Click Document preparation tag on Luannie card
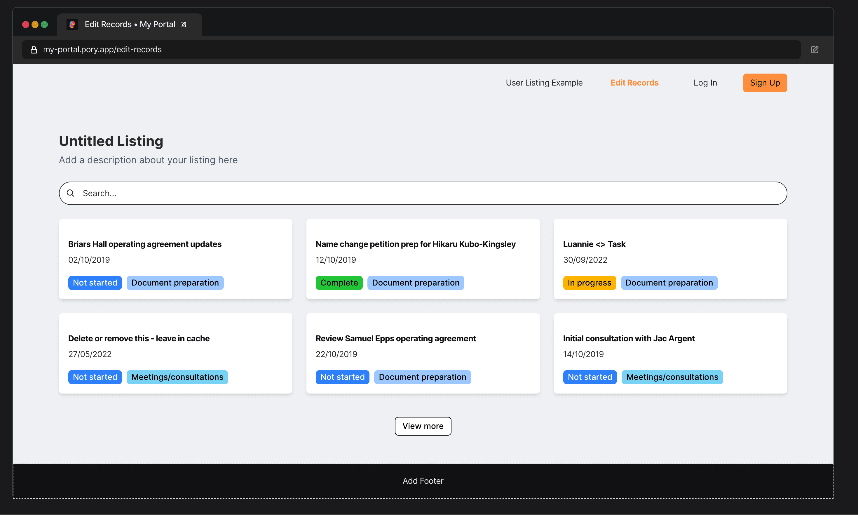 tap(669, 283)
